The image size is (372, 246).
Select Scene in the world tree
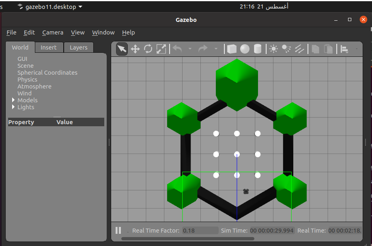click(26, 66)
